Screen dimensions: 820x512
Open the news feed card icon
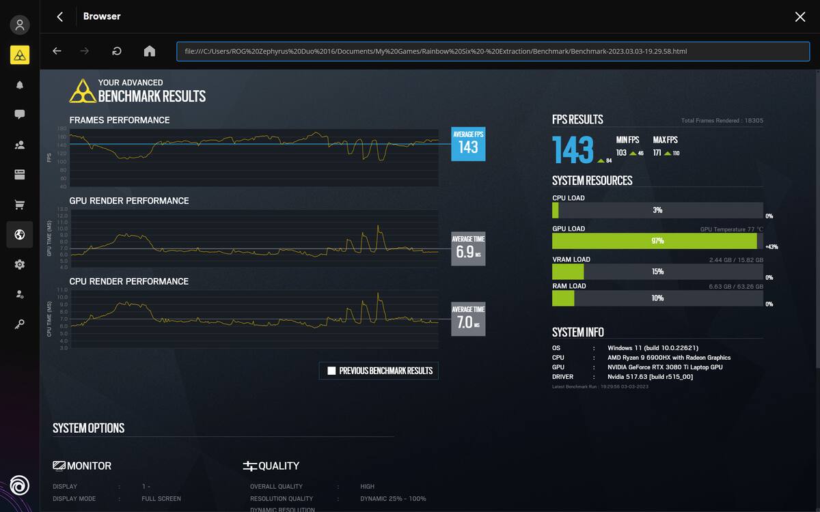tap(20, 175)
